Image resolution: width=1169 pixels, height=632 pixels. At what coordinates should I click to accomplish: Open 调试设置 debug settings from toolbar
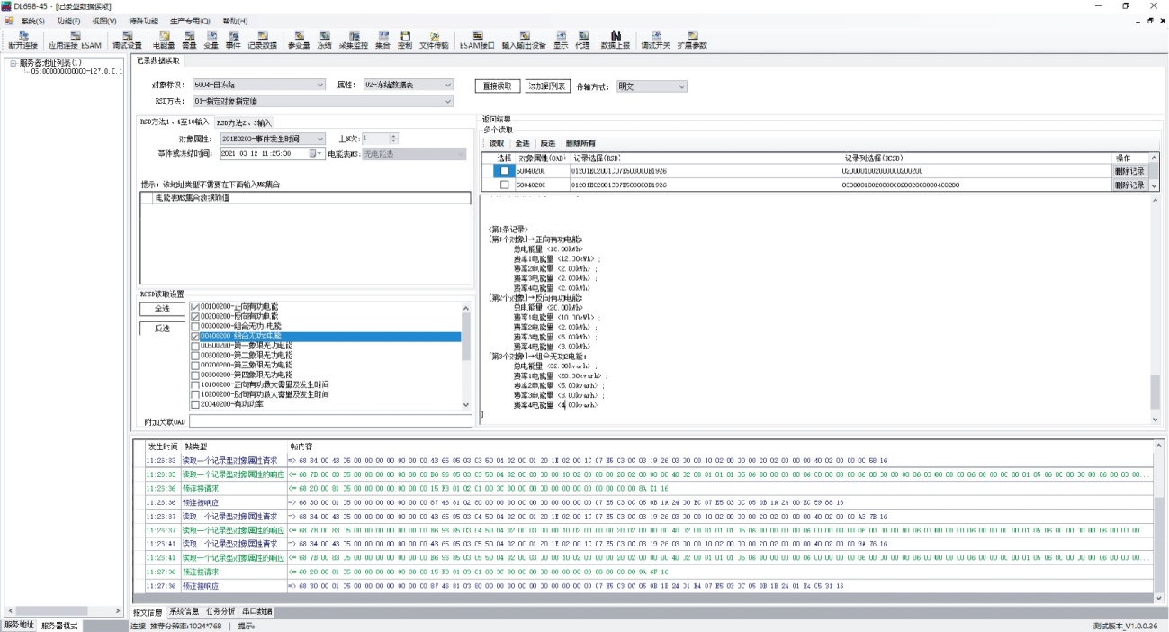click(128, 40)
